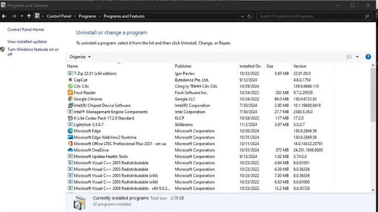Open the Help question mark icon

368,57
